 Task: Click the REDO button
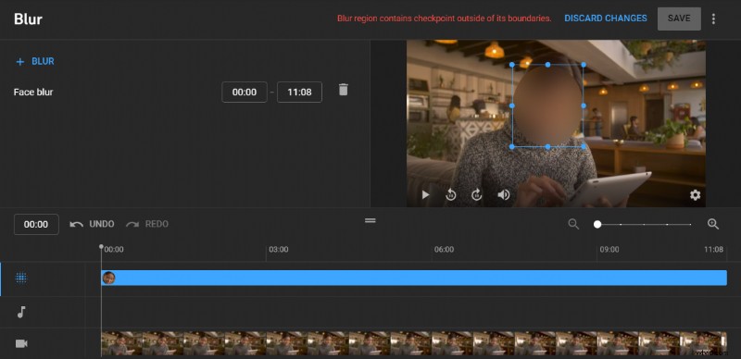pyautogui.click(x=147, y=224)
